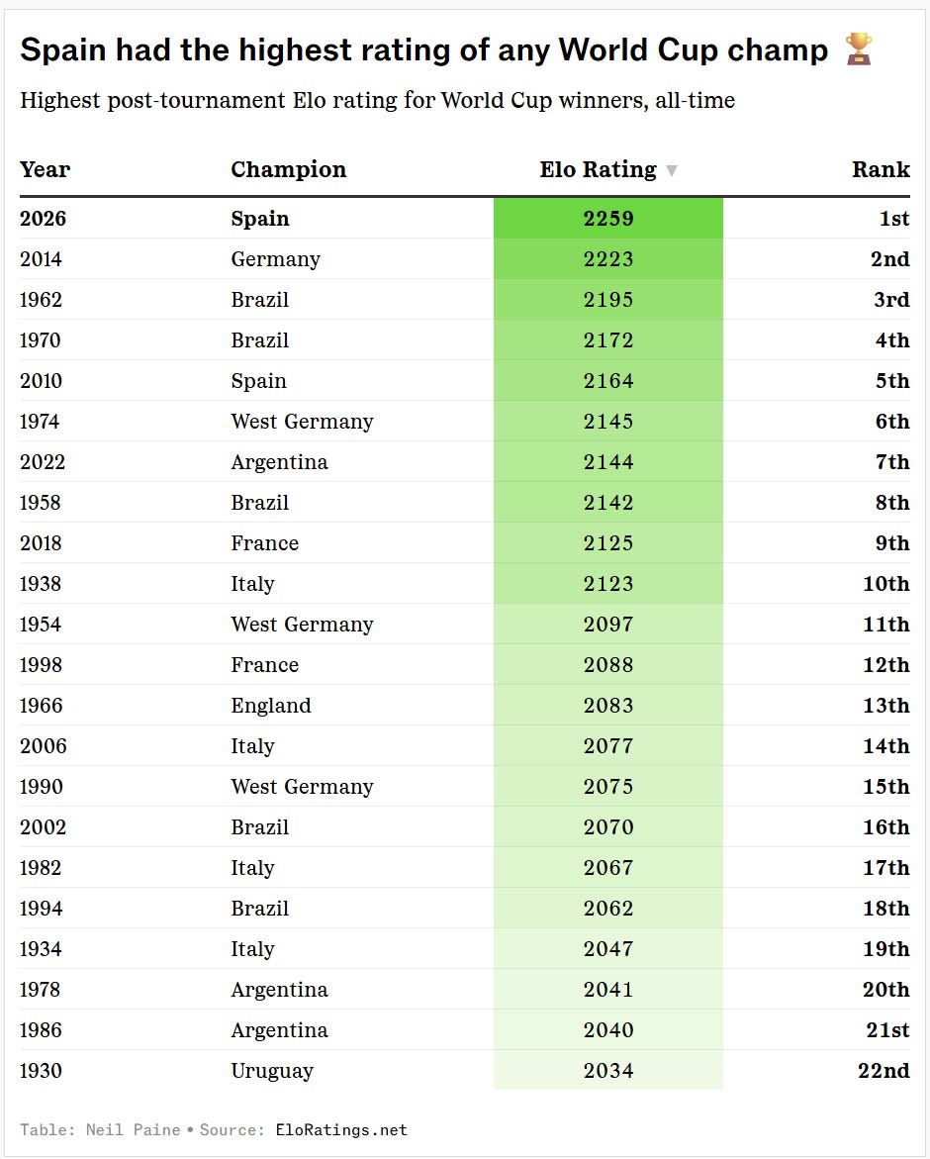Select the lightest green 2034 rating cell
This screenshot has height=1159, width=930.
click(x=607, y=1070)
